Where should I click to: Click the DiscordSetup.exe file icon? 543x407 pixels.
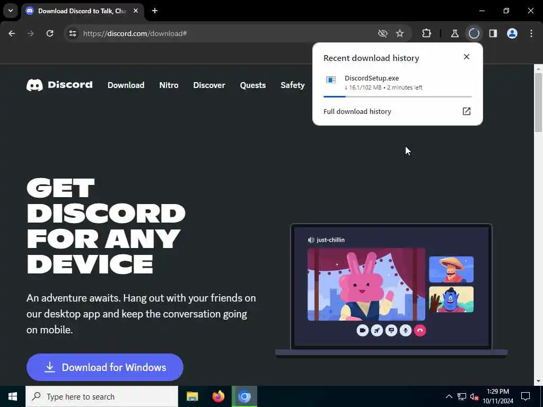coord(331,80)
